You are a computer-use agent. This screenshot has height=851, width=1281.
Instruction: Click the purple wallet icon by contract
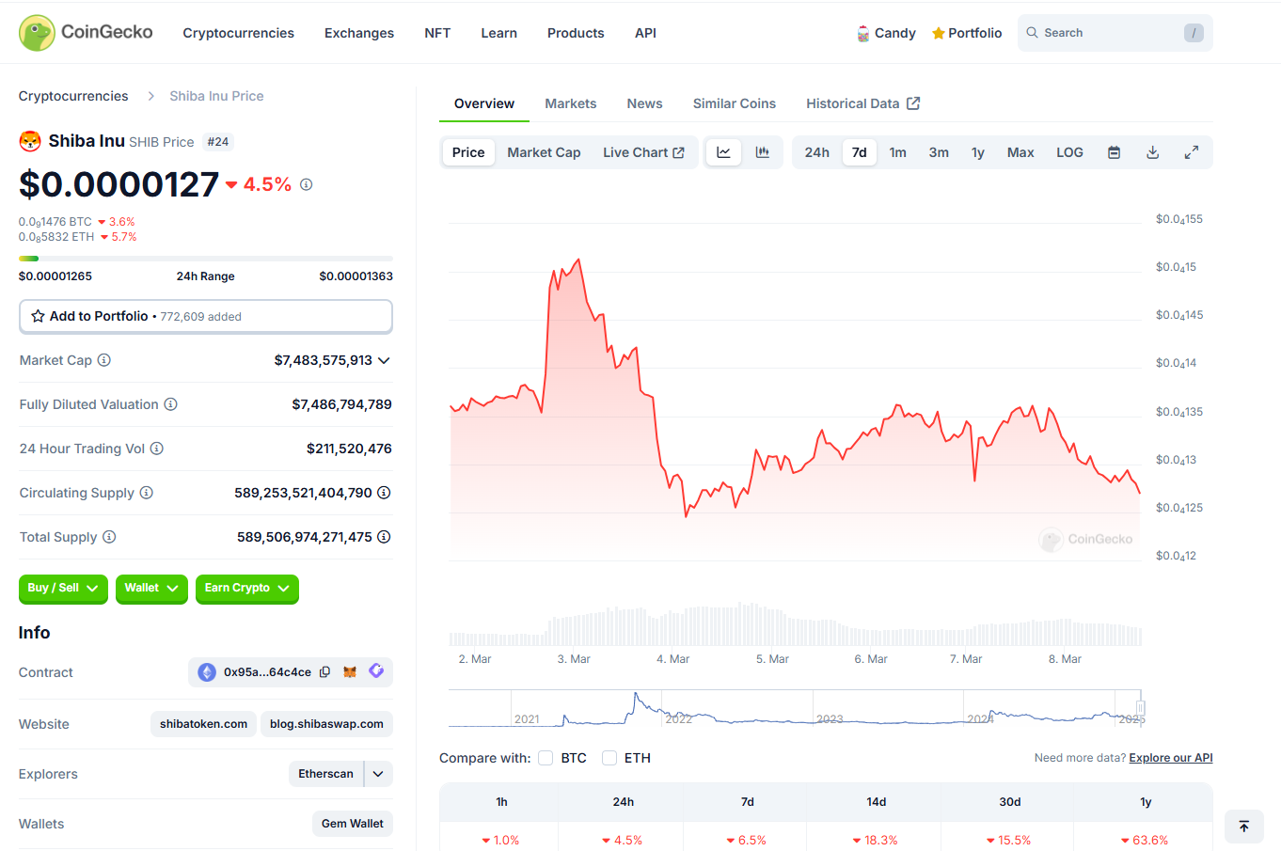coord(376,671)
